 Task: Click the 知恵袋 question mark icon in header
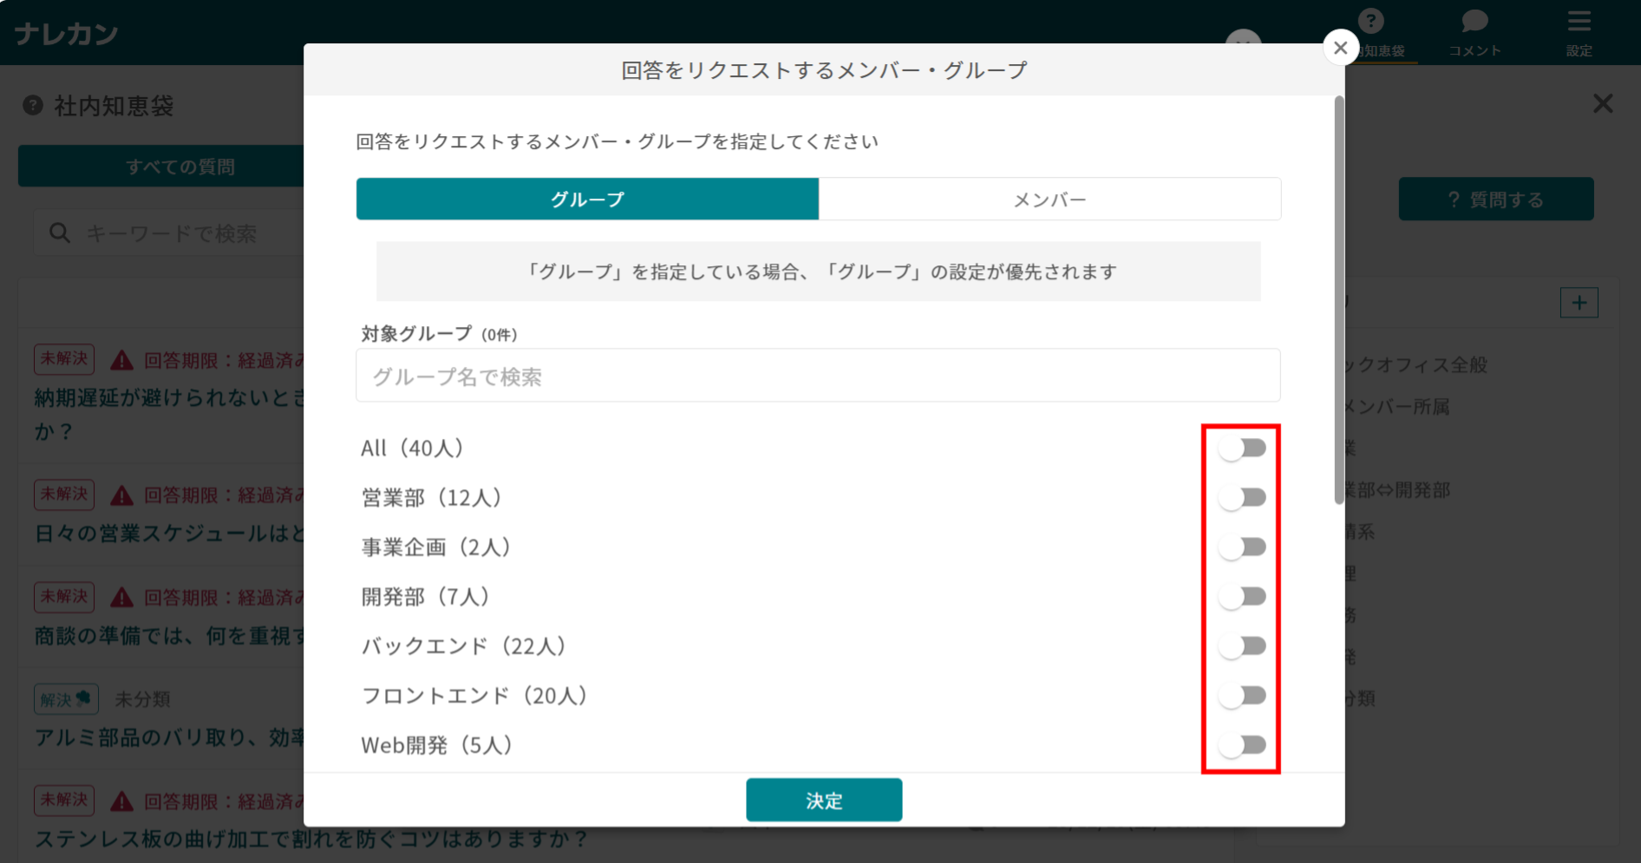point(1370,19)
